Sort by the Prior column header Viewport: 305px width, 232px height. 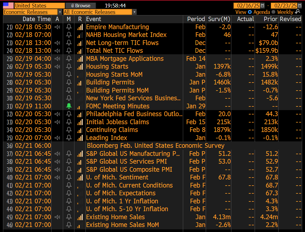tap(270, 19)
